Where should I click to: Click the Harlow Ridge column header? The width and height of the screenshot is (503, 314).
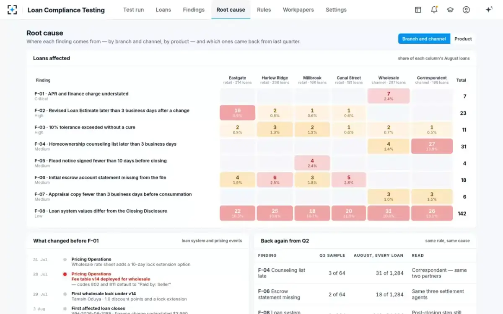[275, 80]
